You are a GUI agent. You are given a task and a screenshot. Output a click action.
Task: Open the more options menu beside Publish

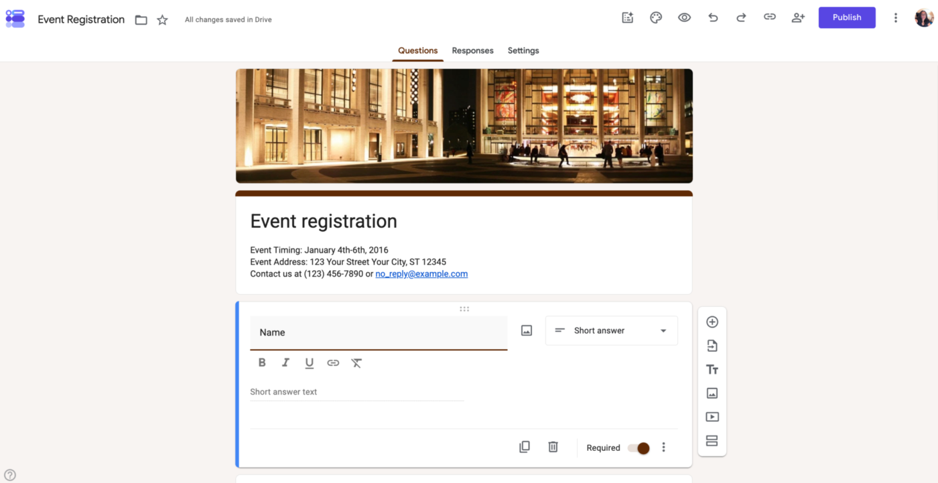(896, 18)
